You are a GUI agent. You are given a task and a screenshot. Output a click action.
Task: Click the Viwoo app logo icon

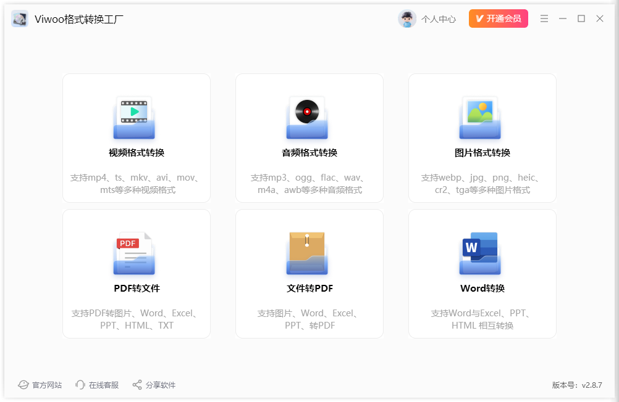click(20, 18)
